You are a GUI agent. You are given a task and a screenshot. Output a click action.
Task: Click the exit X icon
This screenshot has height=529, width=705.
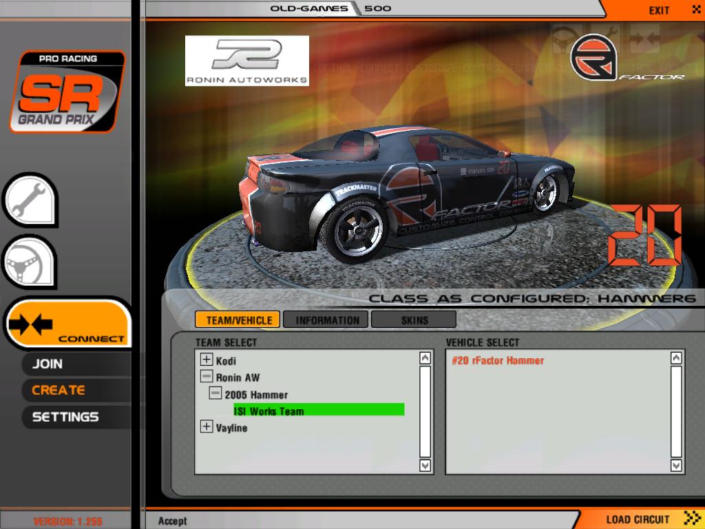coord(695,10)
